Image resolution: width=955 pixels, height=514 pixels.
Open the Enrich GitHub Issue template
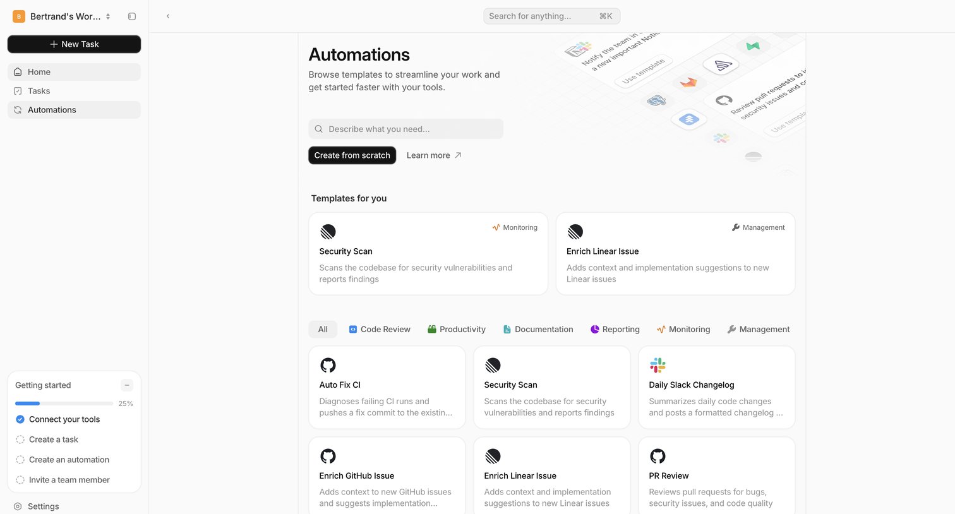tap(387, 475)
